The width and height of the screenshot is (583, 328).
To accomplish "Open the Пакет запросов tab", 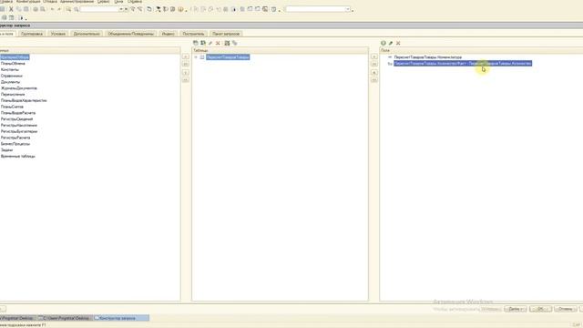I will tap(226, 34).
